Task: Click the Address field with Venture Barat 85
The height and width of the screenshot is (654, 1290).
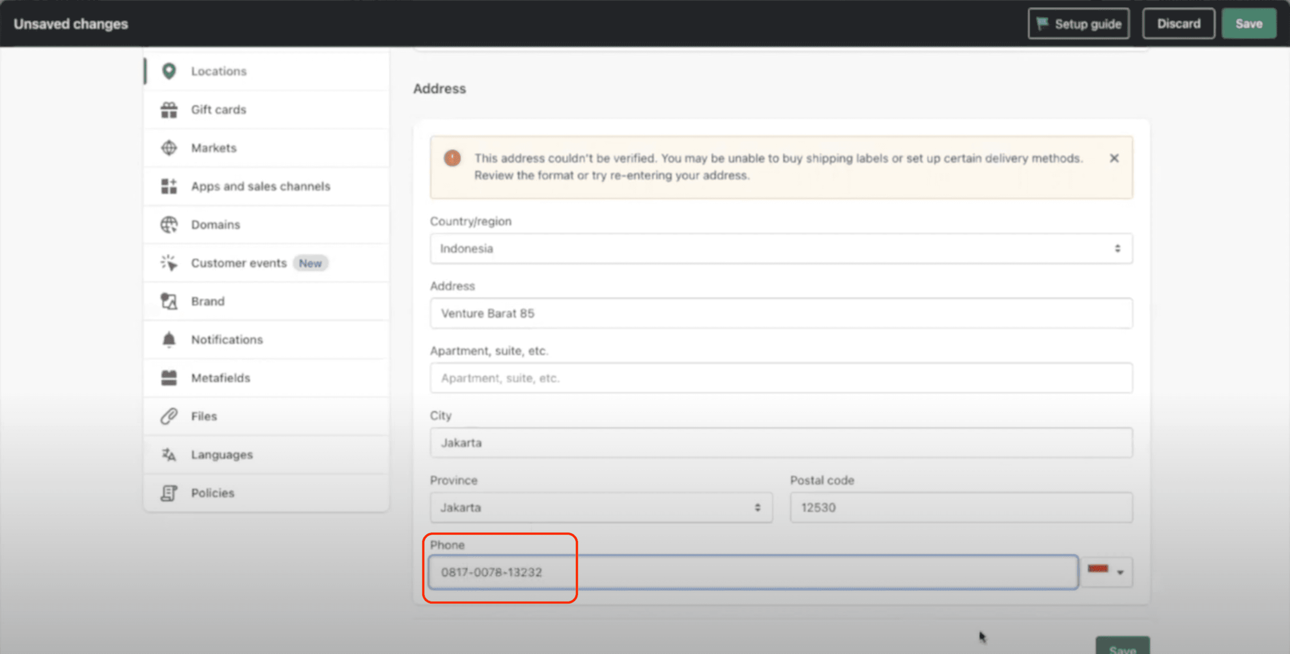Action: click(x=781, y=314)
